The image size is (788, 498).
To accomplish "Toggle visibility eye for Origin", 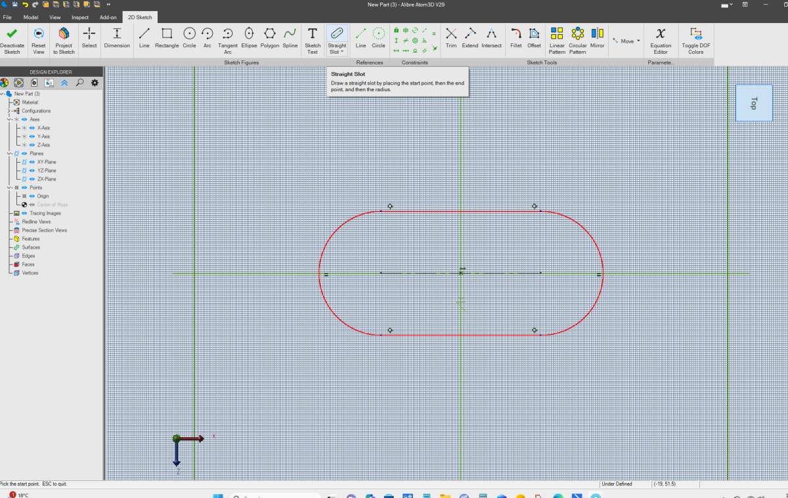I will 32,196.
